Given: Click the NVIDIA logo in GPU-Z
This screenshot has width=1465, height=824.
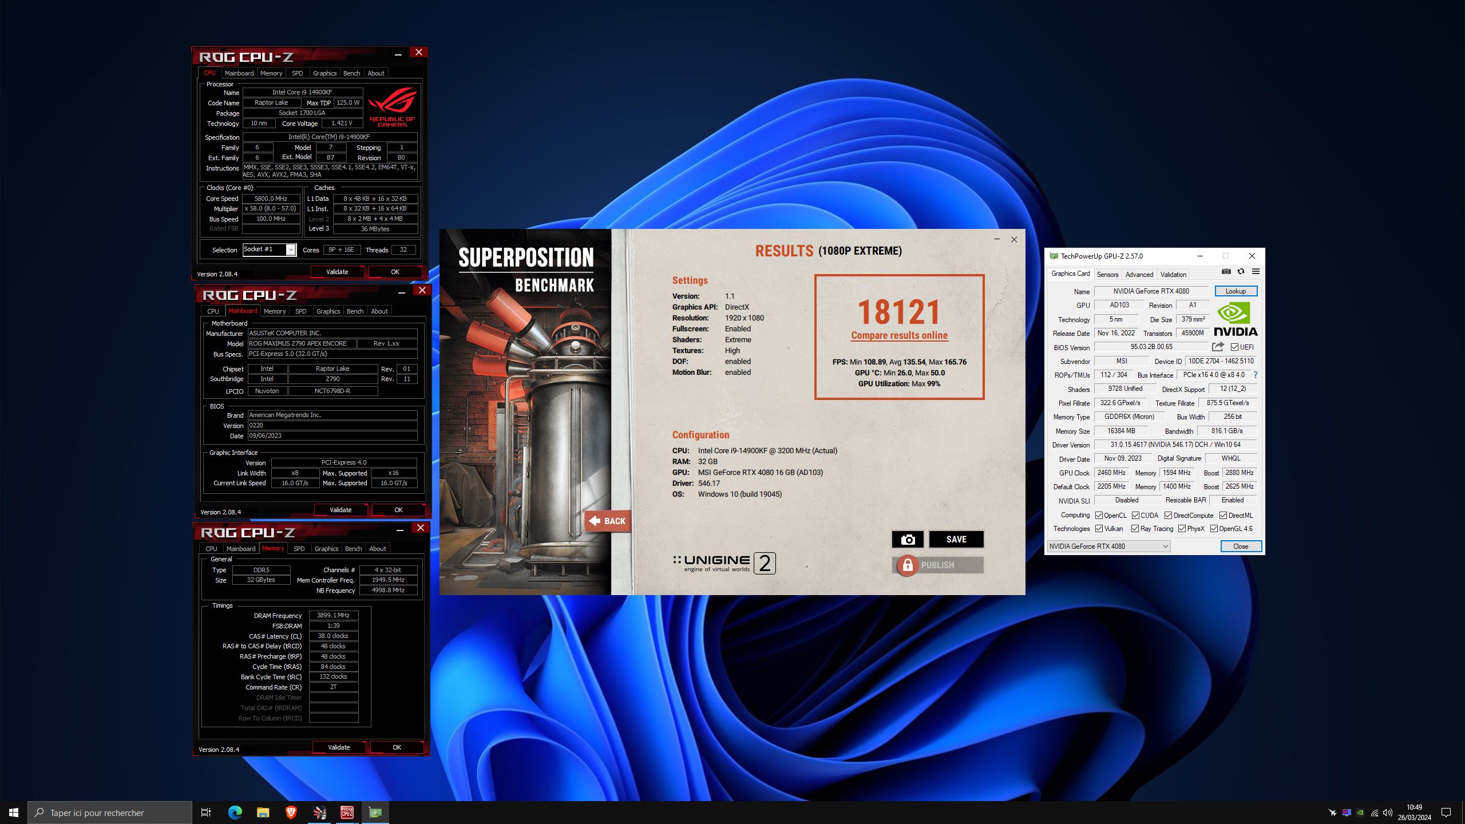Looking at the screenshot, I should tap(1236, 319).
